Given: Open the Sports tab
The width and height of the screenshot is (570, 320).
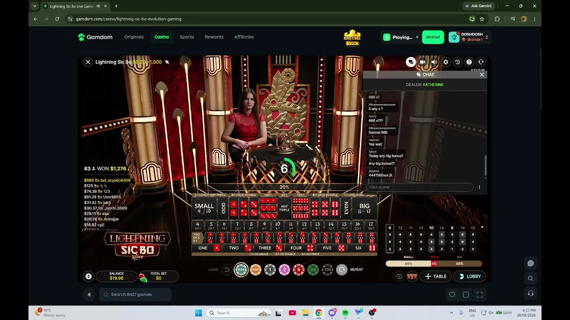Looking at the screenshot, I should 187,37.
